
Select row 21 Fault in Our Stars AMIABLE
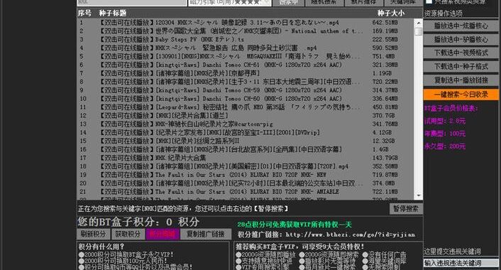[x=246, y=192]
